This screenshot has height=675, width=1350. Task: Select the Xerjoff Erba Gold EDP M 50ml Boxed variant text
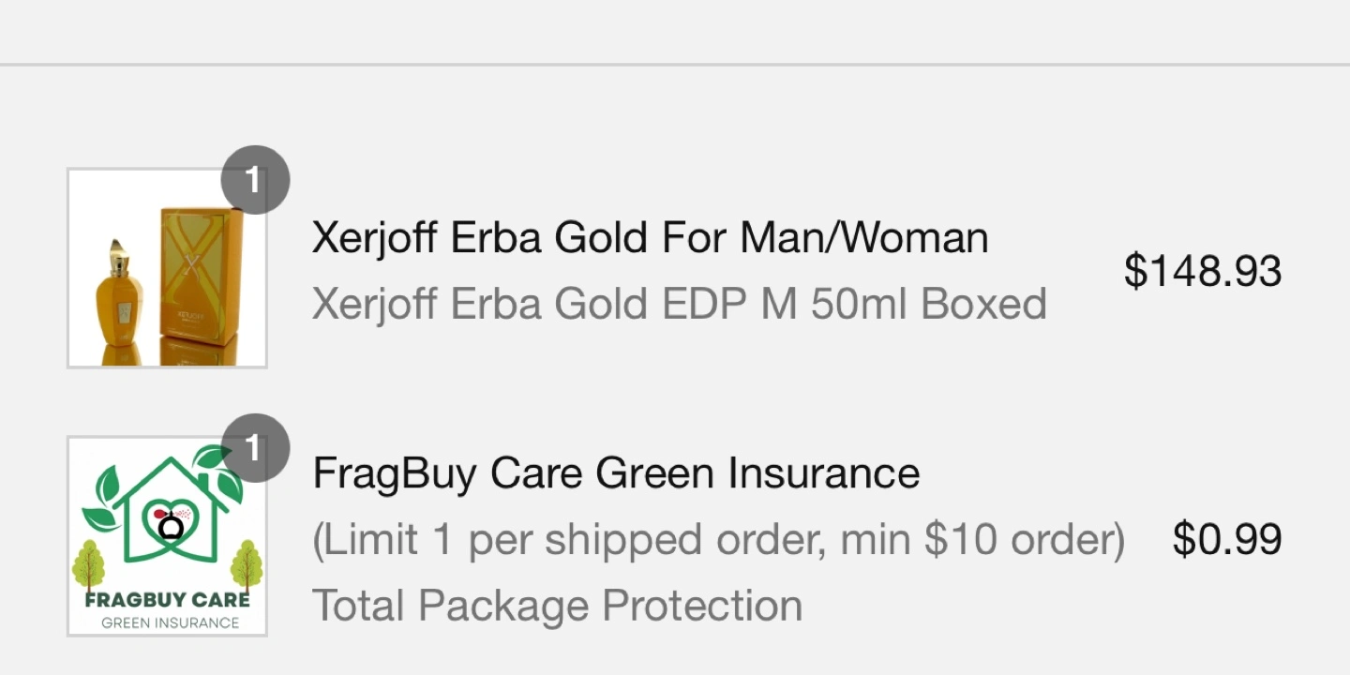pos(679,304)
